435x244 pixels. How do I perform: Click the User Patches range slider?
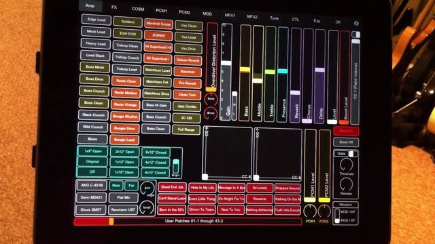click(x=188, y=222)
